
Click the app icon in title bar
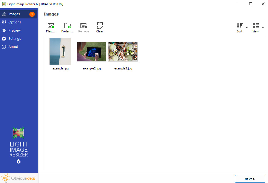(x=4, y=4)
